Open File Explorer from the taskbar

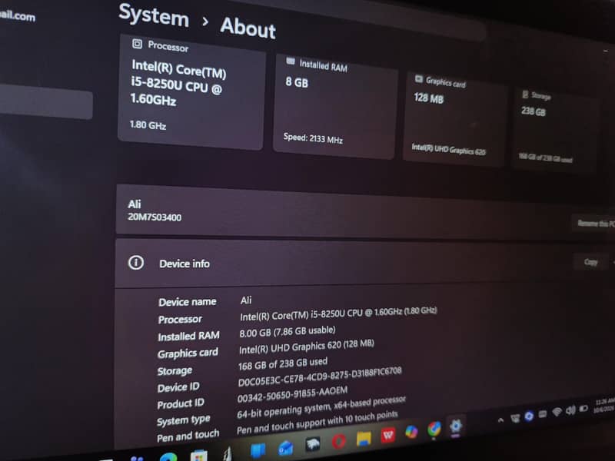(x=364, y=439)
